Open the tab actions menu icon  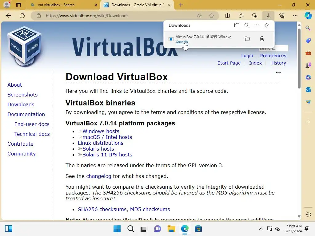[18, 5]
